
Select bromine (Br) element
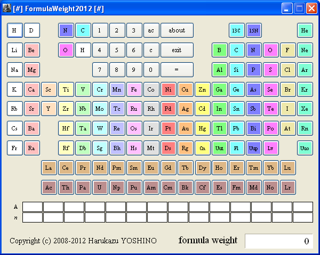[288, 89]
